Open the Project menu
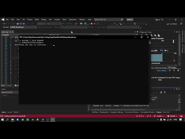185x139 pixels. [30, 19]
